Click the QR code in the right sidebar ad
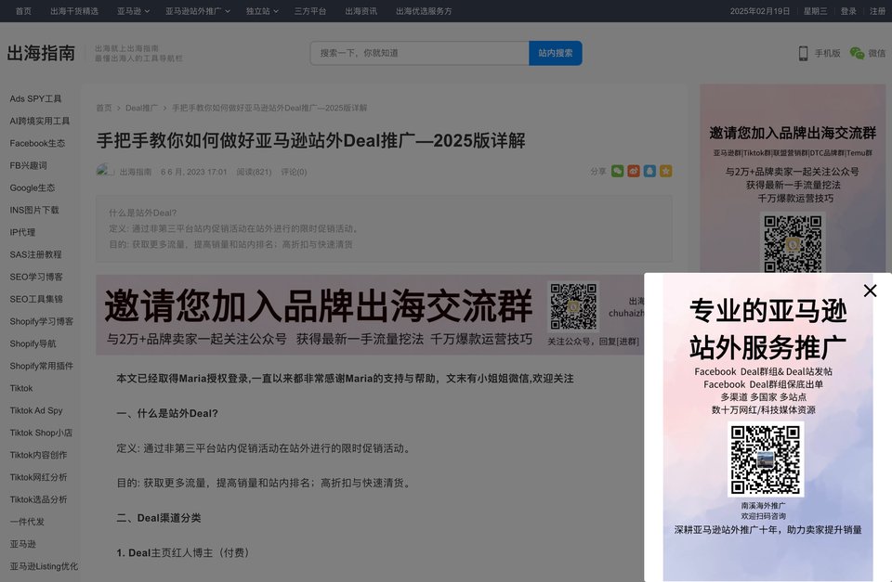The width and height of the screenshot is (892, 582). point(793,244)
